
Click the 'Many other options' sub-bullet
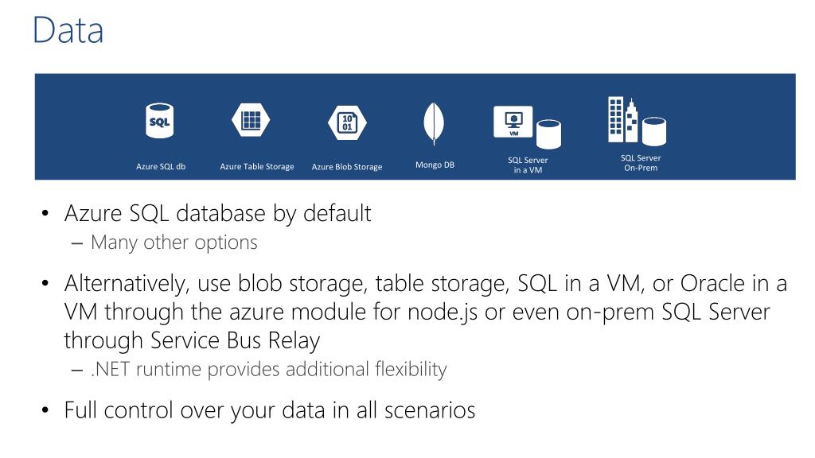pos(174,243)
